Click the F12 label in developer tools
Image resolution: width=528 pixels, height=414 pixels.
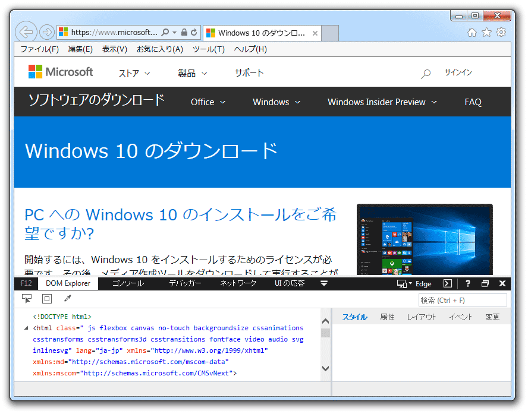(26, 283)
